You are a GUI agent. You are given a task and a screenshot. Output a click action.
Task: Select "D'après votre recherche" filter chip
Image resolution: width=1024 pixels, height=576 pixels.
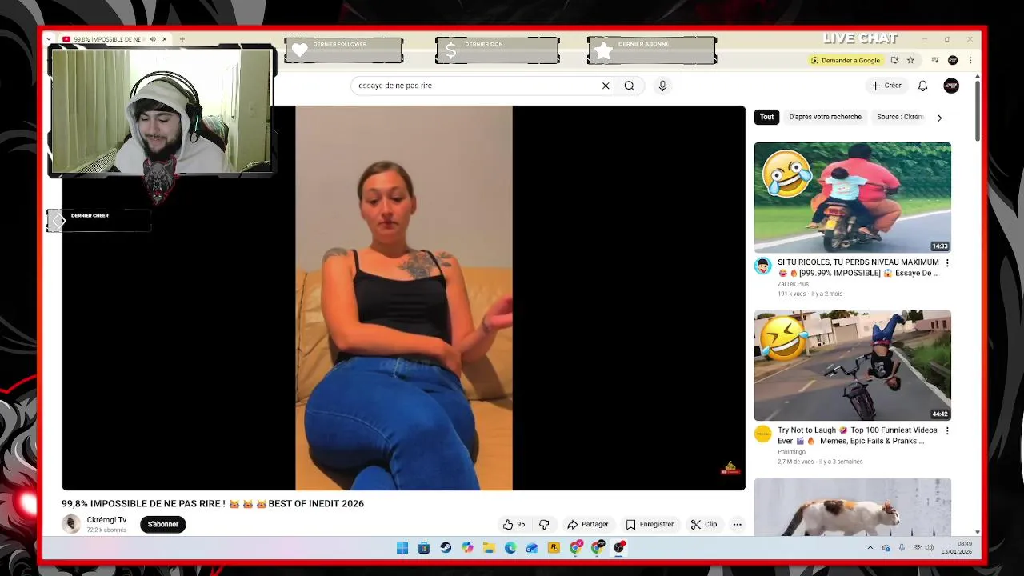[x=825, y=117]
